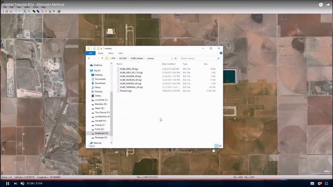Viewport: 333px width, 187px height.
Task: Select file KLBB_HANGER_AP.bgl
Action: [x=131, y=76]
